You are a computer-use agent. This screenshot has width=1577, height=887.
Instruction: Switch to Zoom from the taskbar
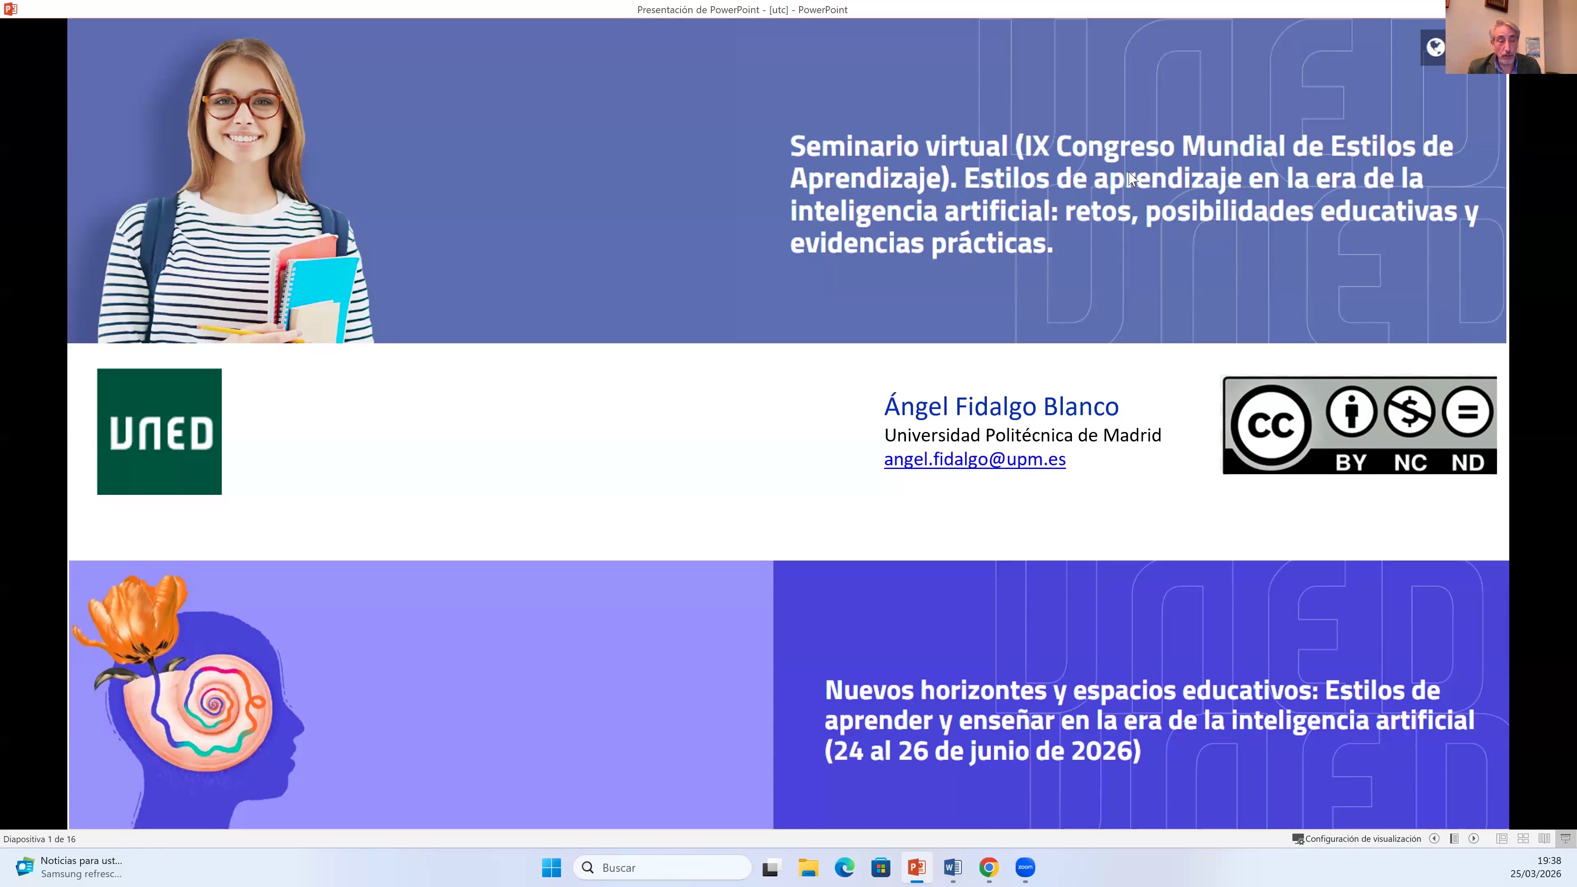point(1025,867)
